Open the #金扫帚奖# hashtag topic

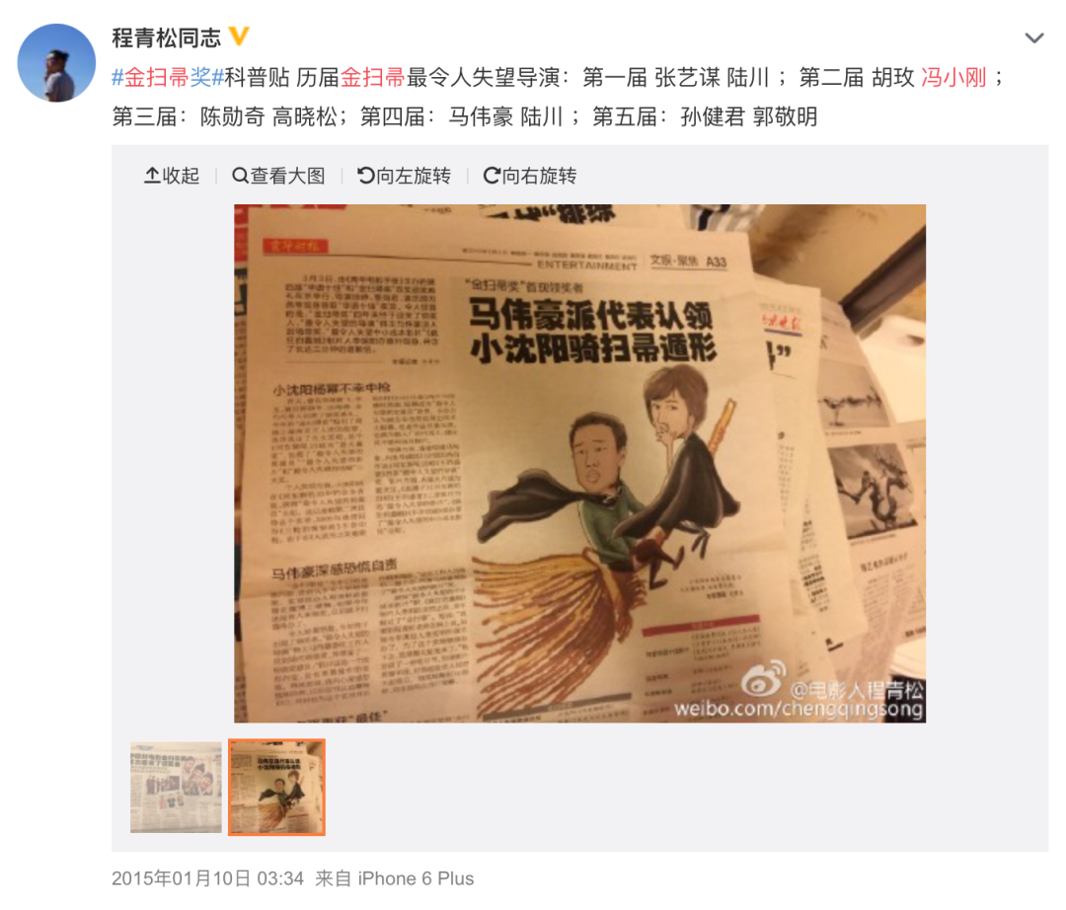(168, 77)
